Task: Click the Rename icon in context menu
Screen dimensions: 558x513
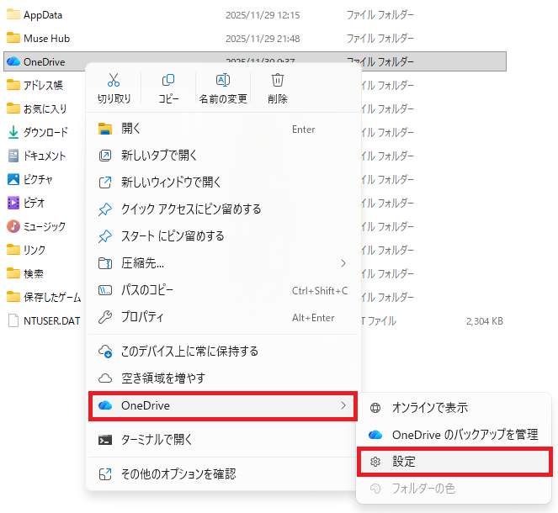Action: [x=223, y=81]
